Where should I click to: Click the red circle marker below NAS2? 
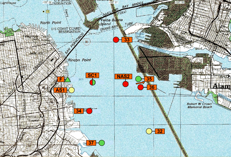tap(125, 84)
